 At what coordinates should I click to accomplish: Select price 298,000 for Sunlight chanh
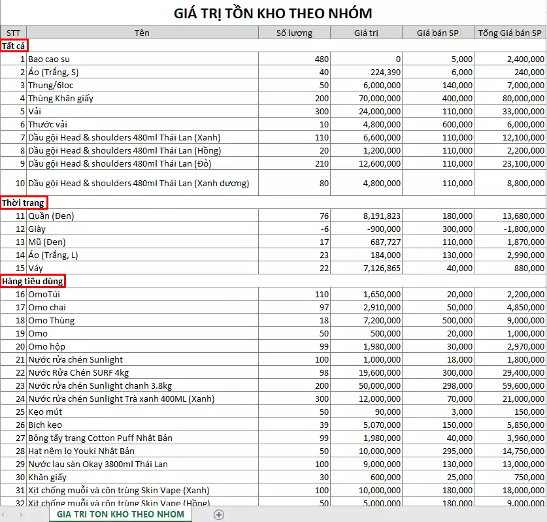tap(438, 385)
